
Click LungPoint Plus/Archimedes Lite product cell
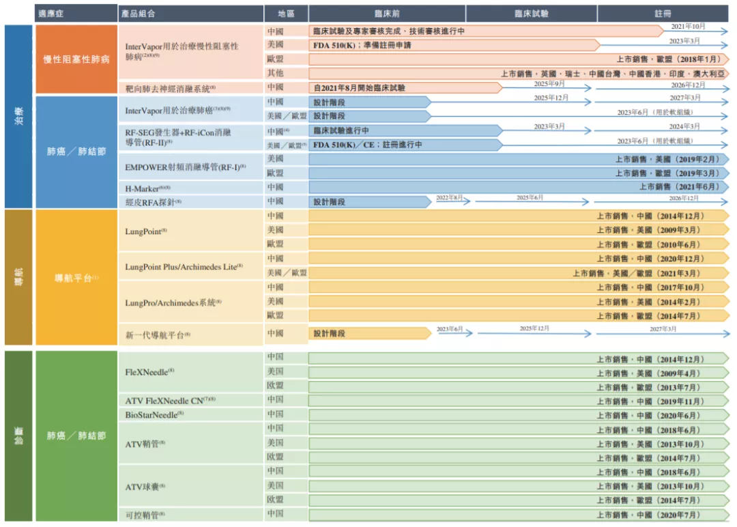[x=191, y=266]
